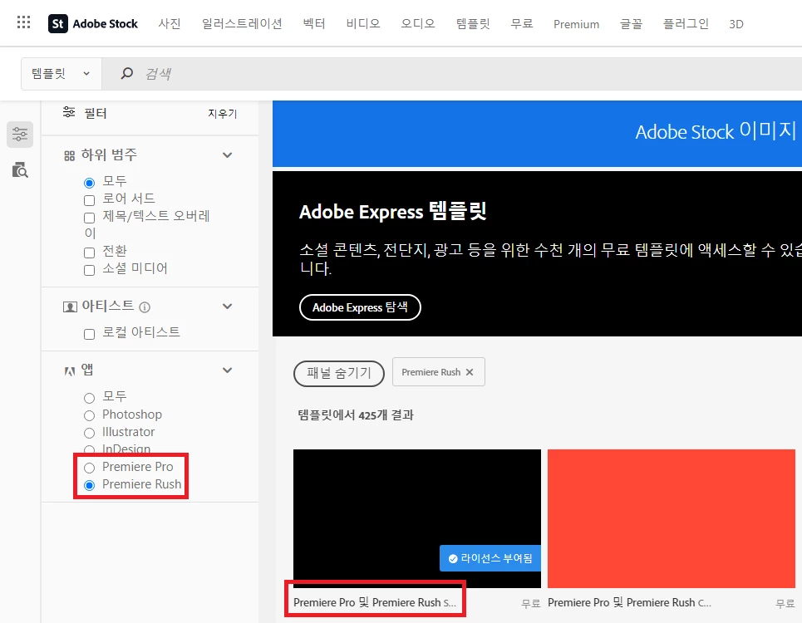Collapse the 하위 범주 section chevron
The image size is (802, 623).
point(228,155)
